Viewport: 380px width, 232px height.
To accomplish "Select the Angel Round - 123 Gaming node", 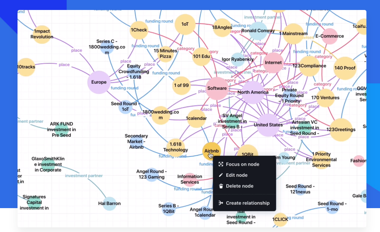I will [152, 174].
